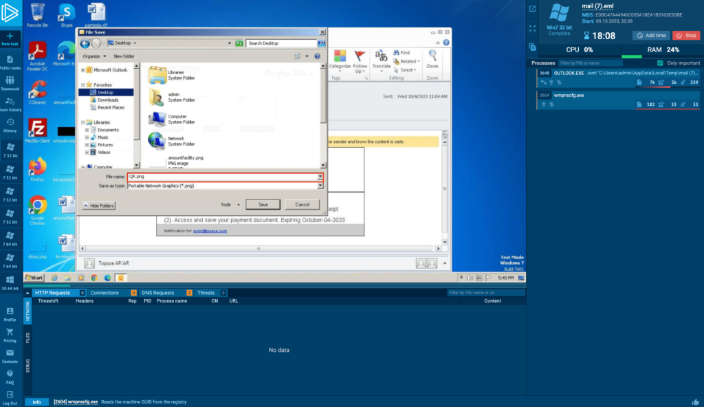Expand the File name dropdown arrow
This screenshot has width=704, height=407.
click(320, 177)
